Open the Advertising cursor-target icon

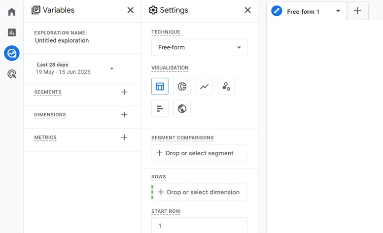[x=12, y=74]
